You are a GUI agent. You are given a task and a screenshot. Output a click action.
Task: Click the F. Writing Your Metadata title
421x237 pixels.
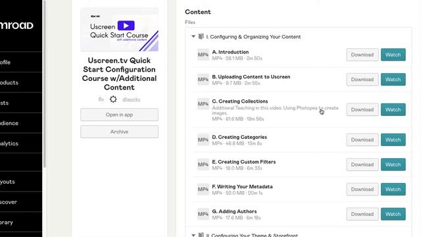click(242, 186)
